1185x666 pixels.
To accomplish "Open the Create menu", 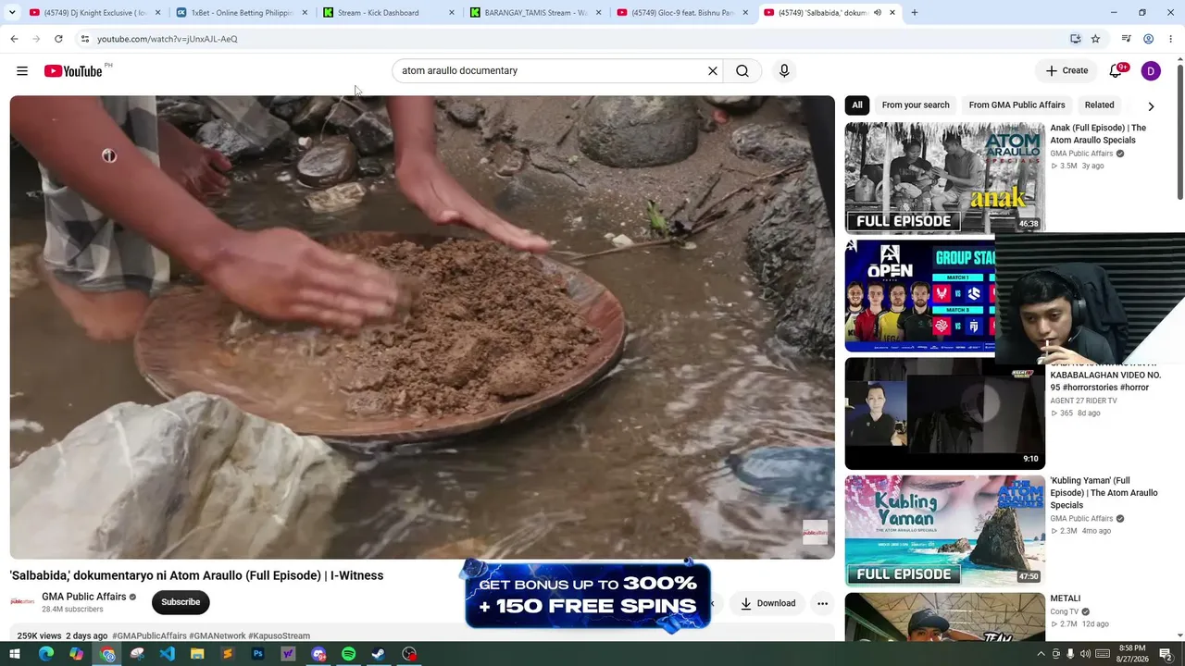I will click(1066, 71).
